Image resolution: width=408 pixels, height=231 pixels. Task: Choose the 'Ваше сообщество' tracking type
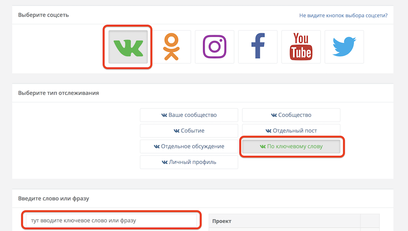189,115
